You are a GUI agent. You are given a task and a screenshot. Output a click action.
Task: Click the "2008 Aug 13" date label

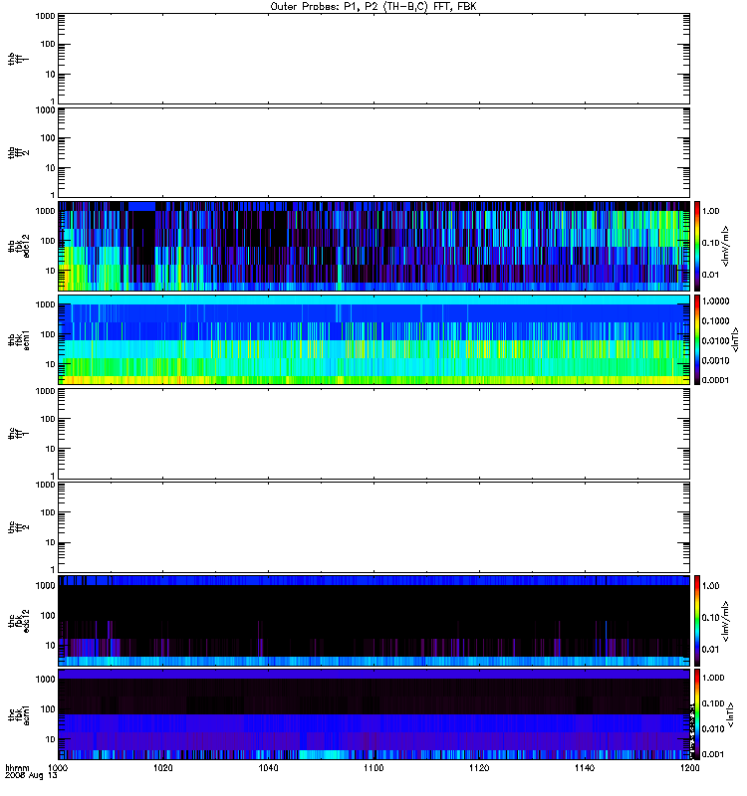click(x=31, y=776)
